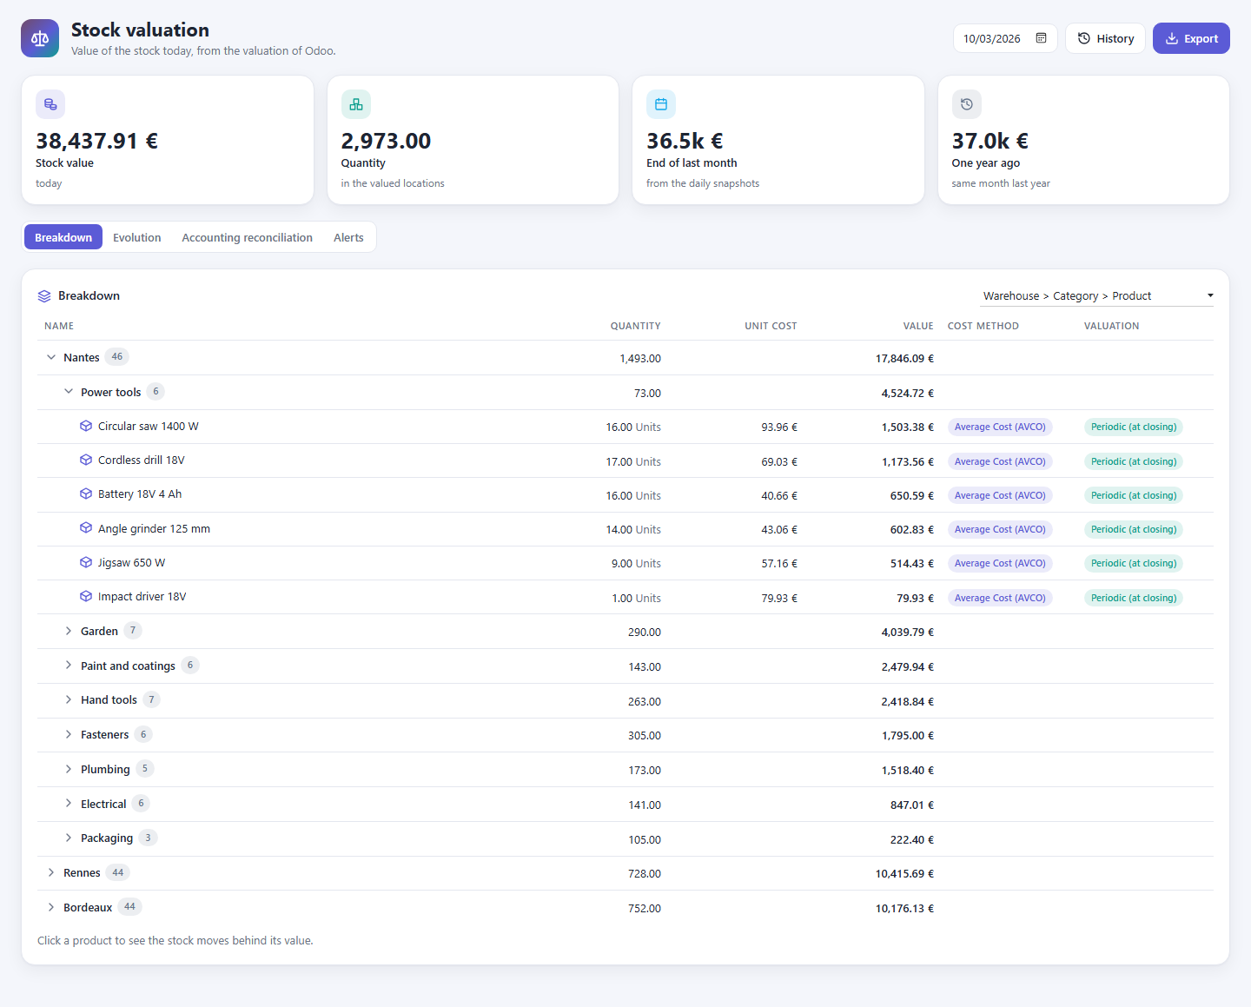Click the cube icon for Impact driver 18V
This screenshot has width=1251, height=1007.
pos(86,596)
